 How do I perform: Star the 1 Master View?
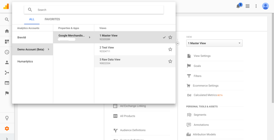coord(170,37)
